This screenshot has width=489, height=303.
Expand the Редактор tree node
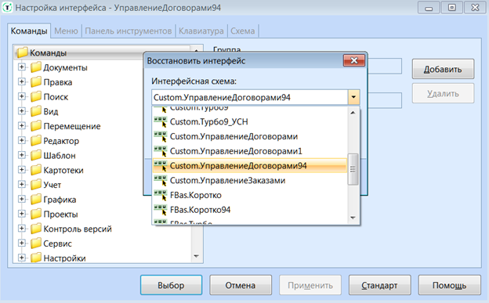click(x=21, y=140)
